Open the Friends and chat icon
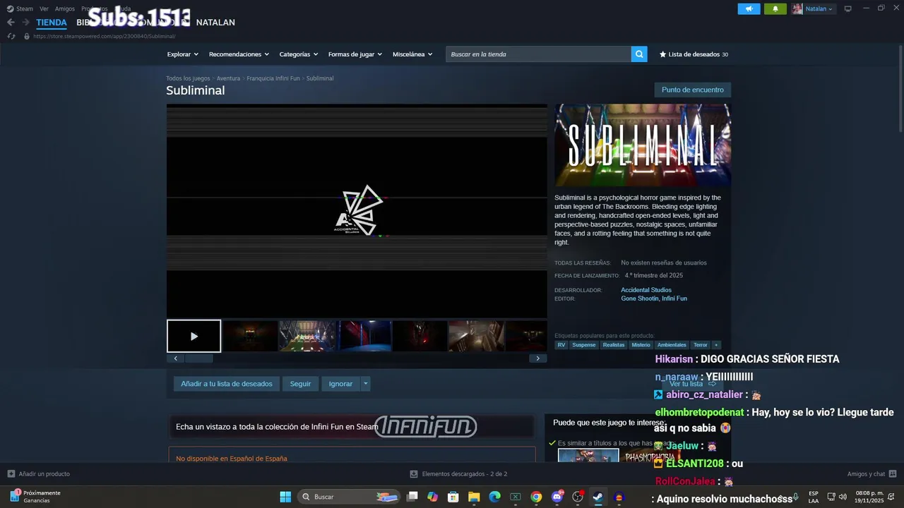The height and width of the screenshot is (508, 904). (893, 473)
